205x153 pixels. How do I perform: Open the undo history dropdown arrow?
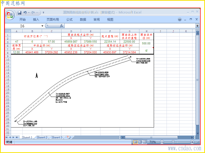[x=29, y=12]
